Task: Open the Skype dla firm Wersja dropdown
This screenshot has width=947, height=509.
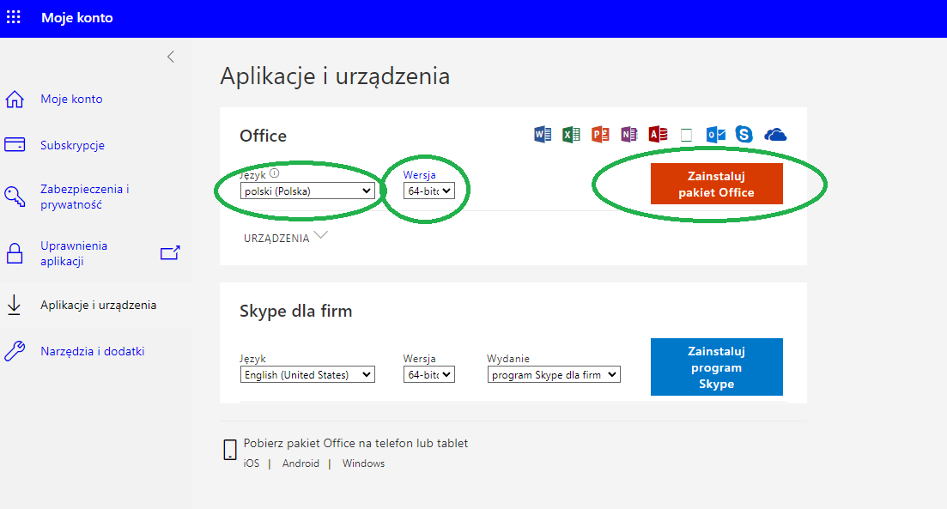Action: click(428, 374)
